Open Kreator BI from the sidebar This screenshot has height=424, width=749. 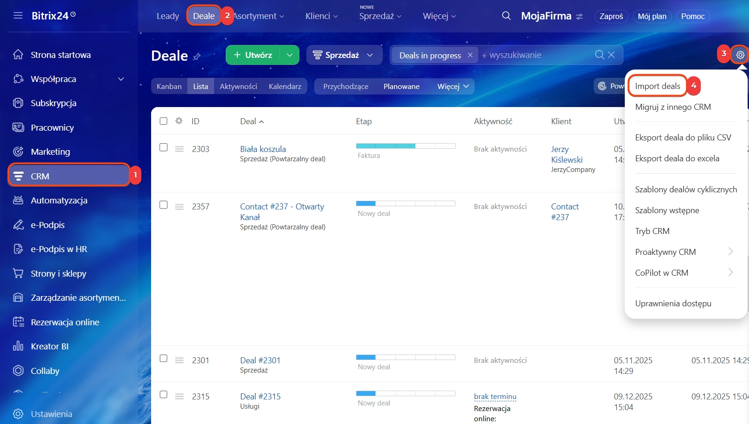50,346
